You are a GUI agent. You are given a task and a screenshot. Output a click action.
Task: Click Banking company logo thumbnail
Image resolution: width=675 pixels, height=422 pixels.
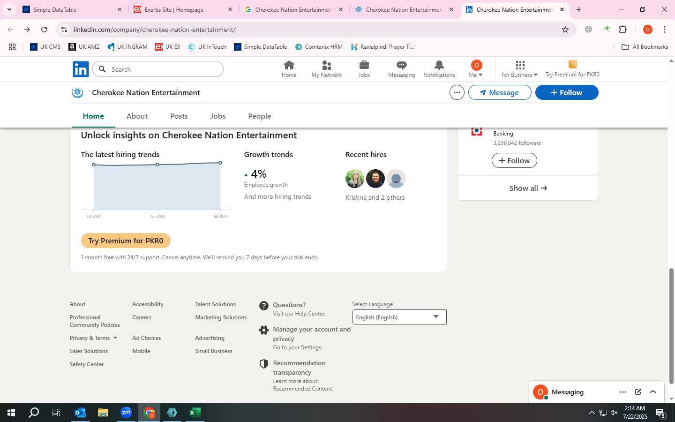click(x=477, y=131)
